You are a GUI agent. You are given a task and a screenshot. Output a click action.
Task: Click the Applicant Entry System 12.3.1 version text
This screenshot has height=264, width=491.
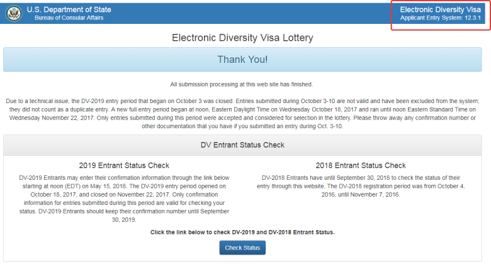[x=440, y=18]
